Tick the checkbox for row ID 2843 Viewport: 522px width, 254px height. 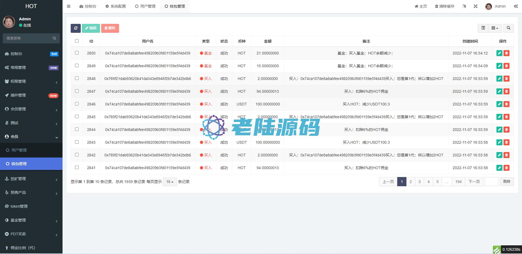coord(77,142)
